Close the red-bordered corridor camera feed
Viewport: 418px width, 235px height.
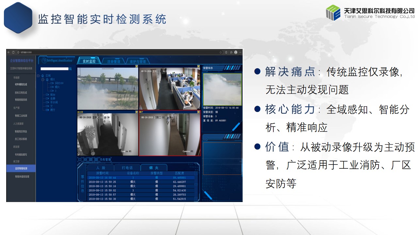point(199,112)
